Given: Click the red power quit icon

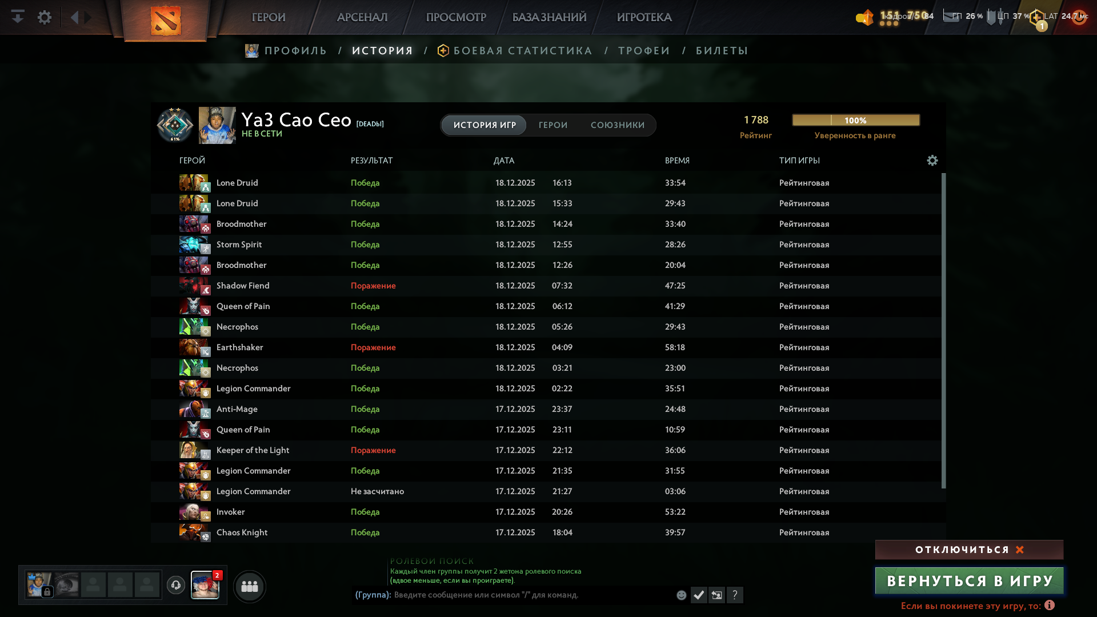Looking at the screenshot, I should click(1079, 17).
